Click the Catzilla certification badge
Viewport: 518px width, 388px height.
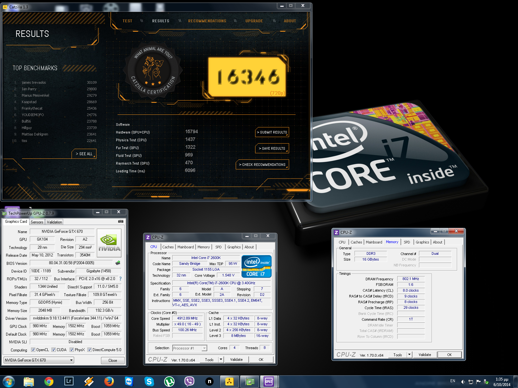pyautogui.click(x=153, y=71)
